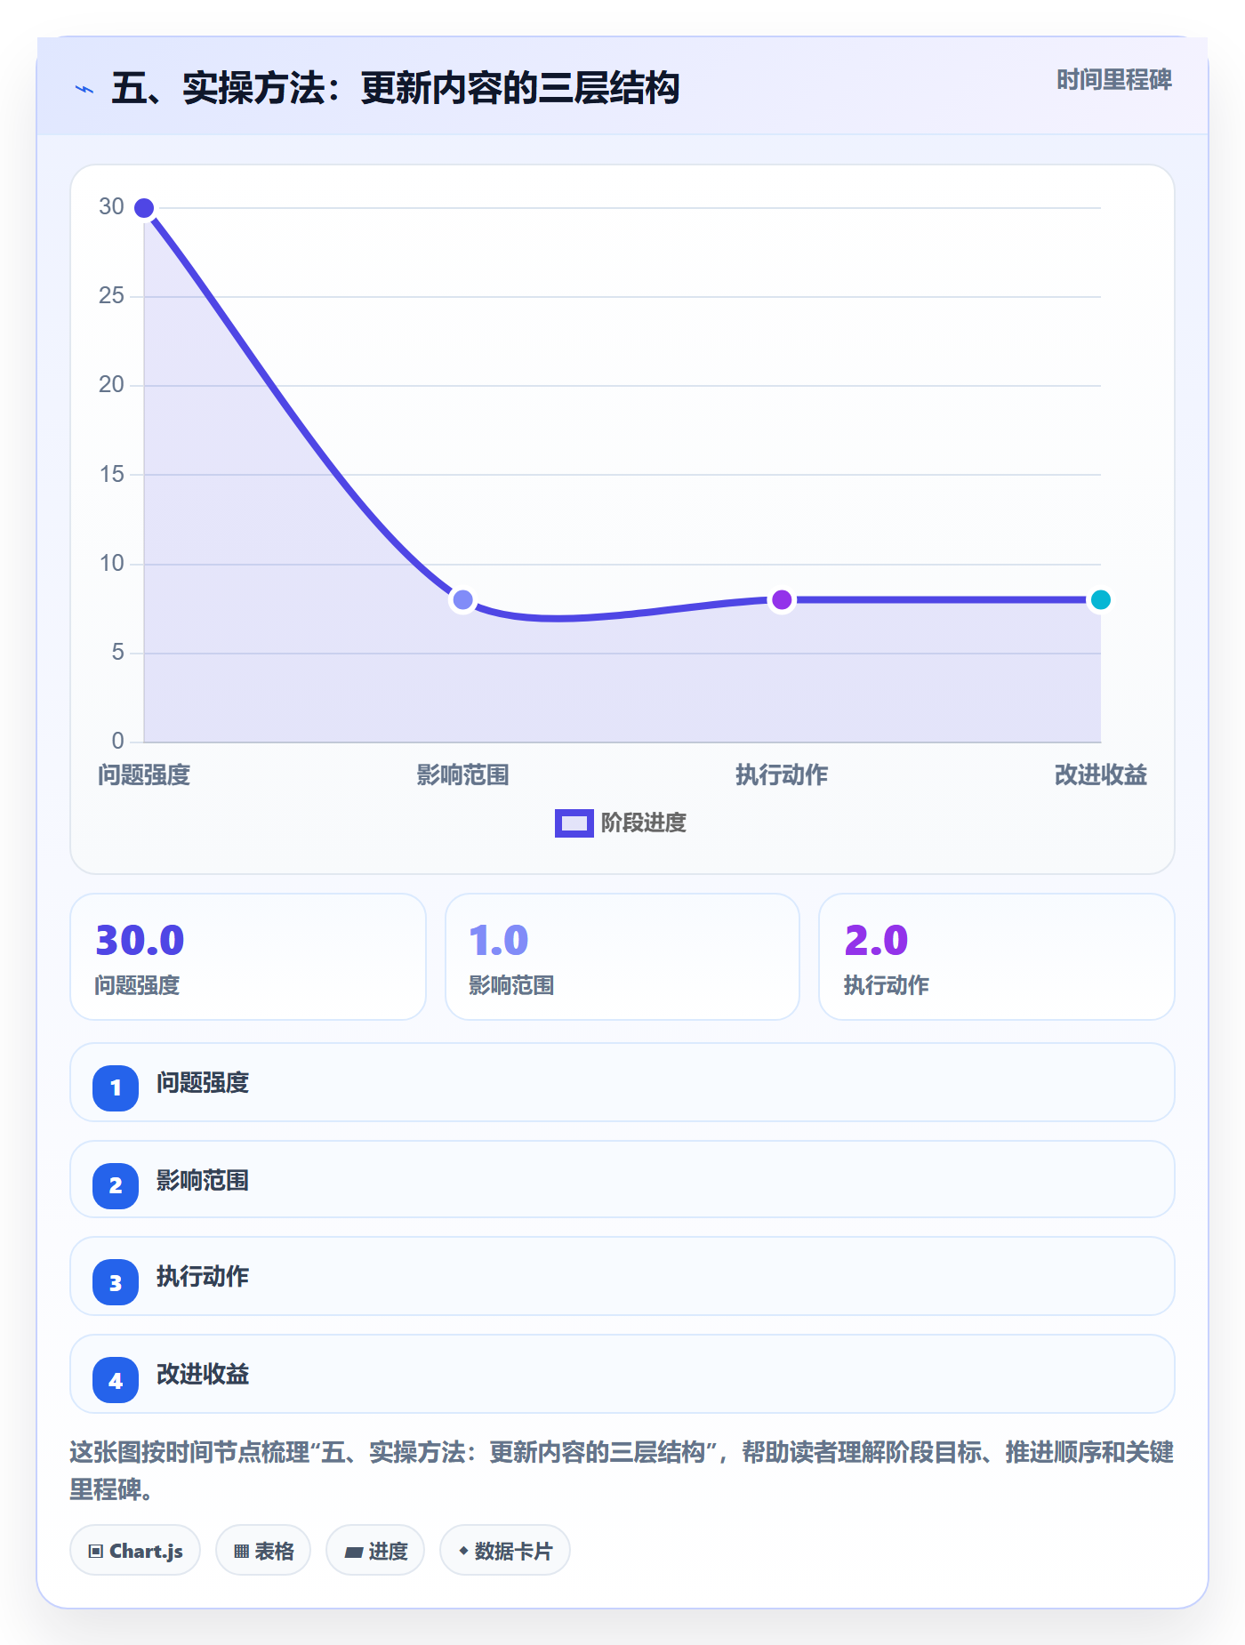Click the lightning icon beside the header title
The height and width of the screenshot is (1645, 1245).
click(x=84, y=89)
